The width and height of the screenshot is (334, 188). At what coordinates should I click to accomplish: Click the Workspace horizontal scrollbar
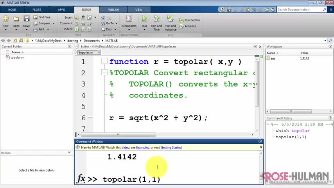tap(291, 111)
